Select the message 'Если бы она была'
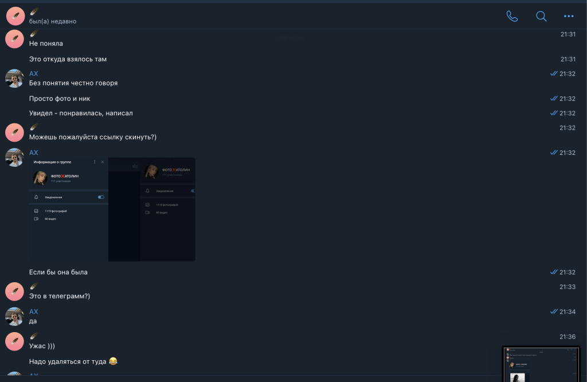This screenshot has height=382, width=587. pyautogui.click(x=58, y=272)
